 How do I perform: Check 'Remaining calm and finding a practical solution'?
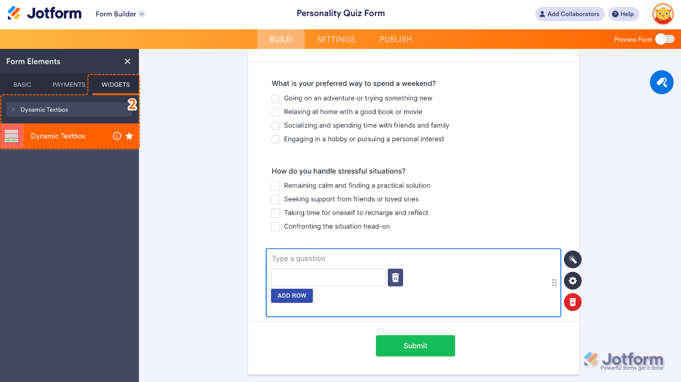275,186
